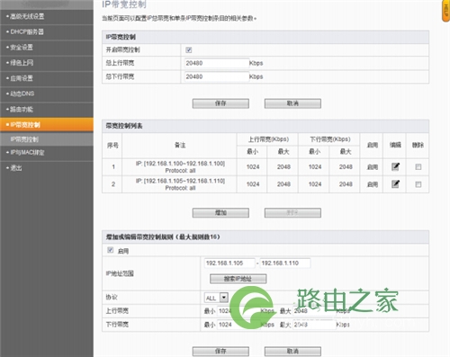The height and width of the screenshot is (357, 450).
Task: Click the 备注 column header
Action: click(x=180, y=146)
